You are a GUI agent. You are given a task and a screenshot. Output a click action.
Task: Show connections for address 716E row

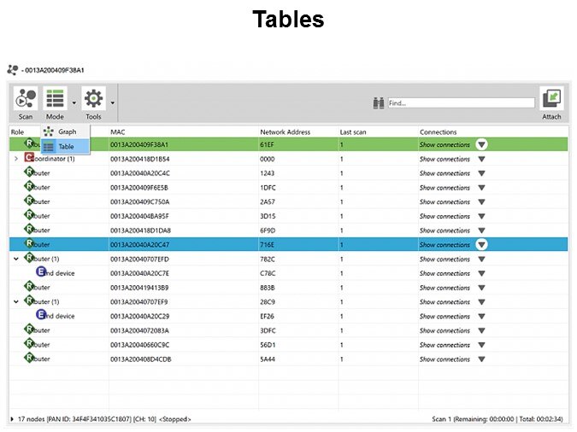(x=481, y=244)
